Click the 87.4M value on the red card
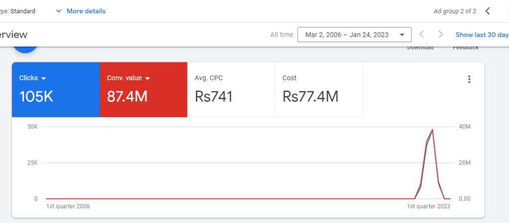This screenshot has height=223, width=509. (x=127, y=97)
